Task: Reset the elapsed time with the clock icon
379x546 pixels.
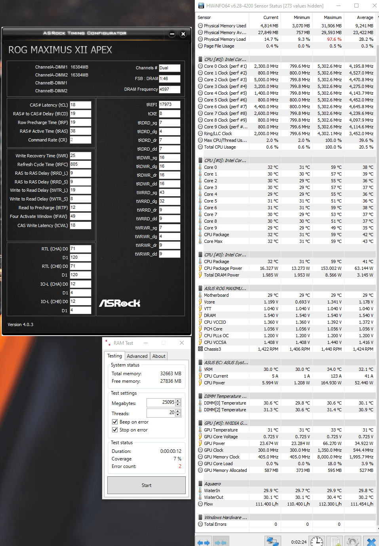Action: coord(317,541)
